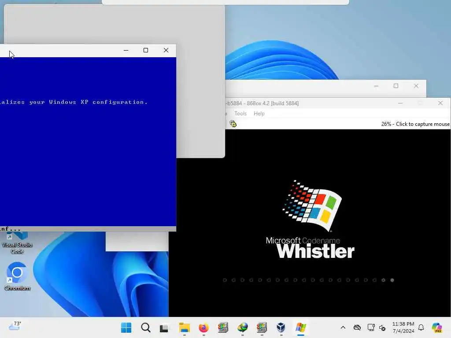Click '26% - Click to capture mouse' status
The image size is (451, 338).
(415, 124)
